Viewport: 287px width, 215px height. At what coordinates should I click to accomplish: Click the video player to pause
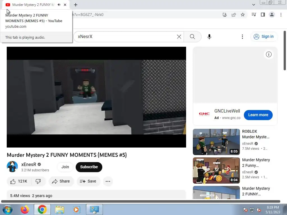coord(96,97)
